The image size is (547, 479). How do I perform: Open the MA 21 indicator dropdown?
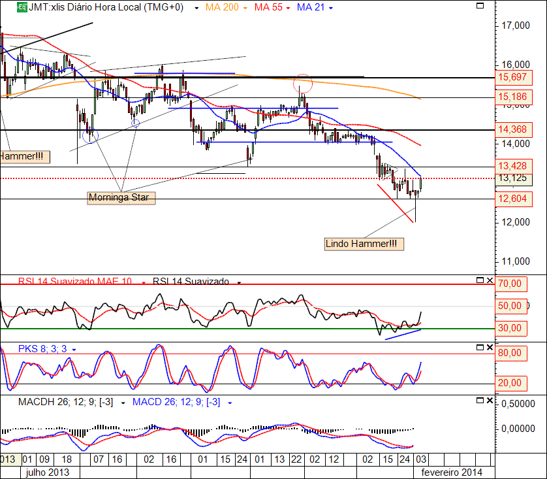pyautogui.click(x=331, y=8)
